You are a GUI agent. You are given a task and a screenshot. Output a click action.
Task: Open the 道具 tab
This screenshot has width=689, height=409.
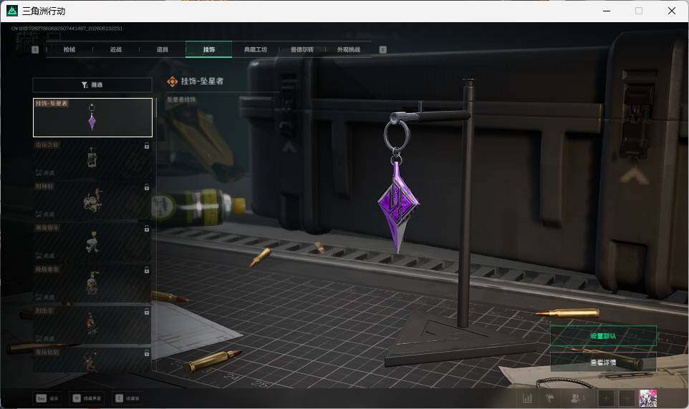pyautogui.click(x=163, y=49)
